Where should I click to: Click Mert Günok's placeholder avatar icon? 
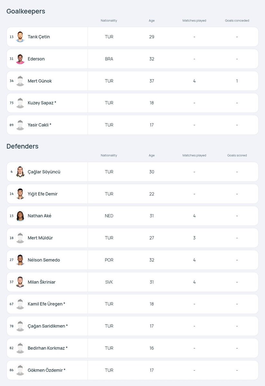click(x=20, y=81)
